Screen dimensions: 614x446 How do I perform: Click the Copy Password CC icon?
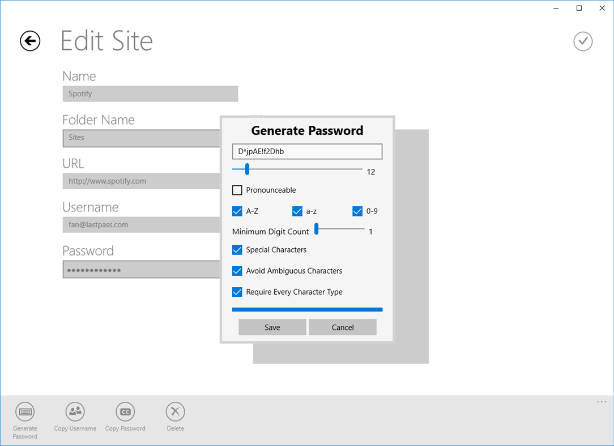click(125, 412)
